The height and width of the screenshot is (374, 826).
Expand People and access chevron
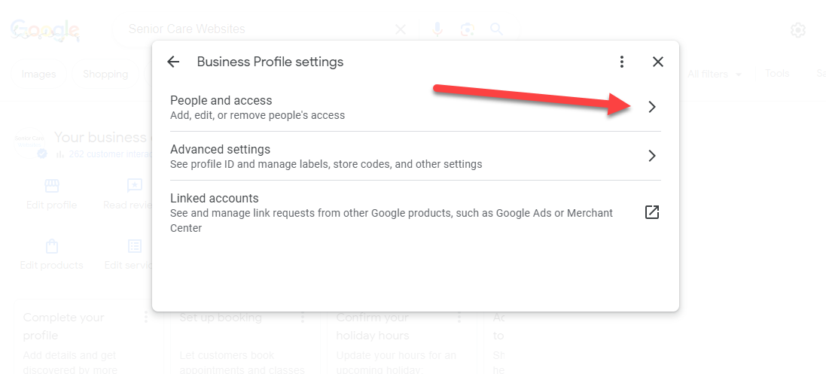click(652, 107)
